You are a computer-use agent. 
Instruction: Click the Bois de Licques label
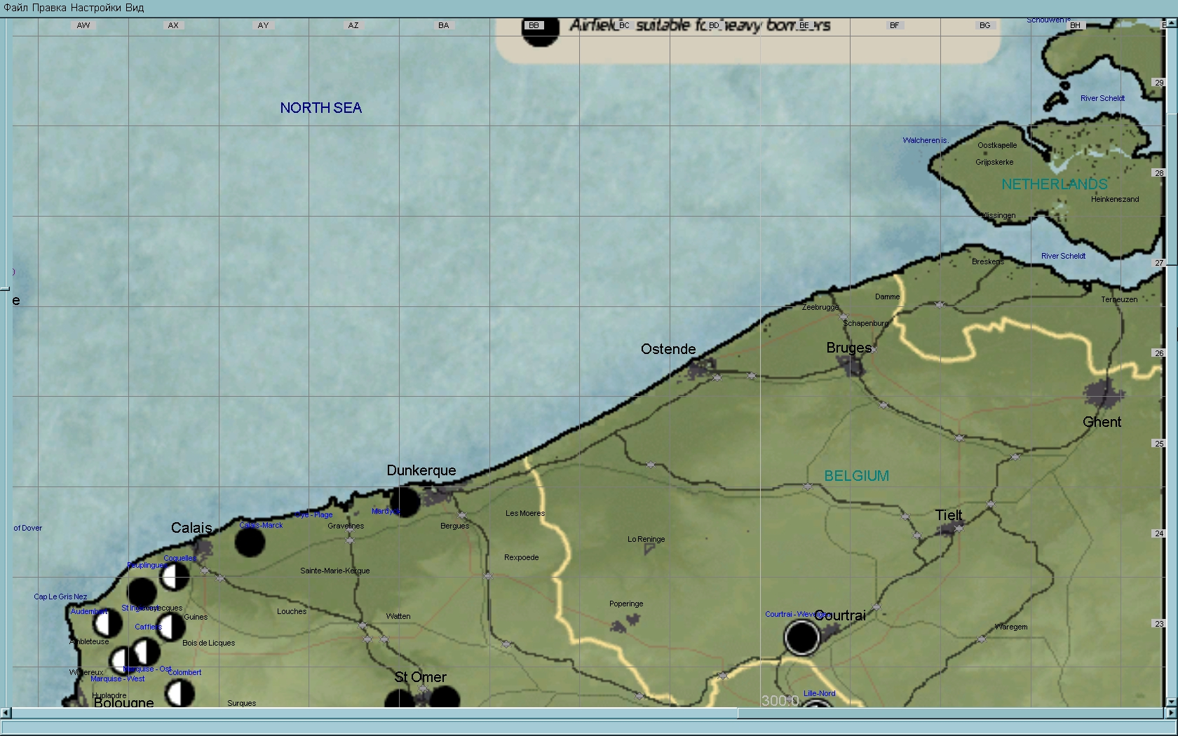(209, 643)
